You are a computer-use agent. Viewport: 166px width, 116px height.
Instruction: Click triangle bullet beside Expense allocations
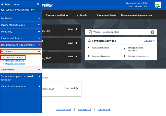click(x=89, y=56)
